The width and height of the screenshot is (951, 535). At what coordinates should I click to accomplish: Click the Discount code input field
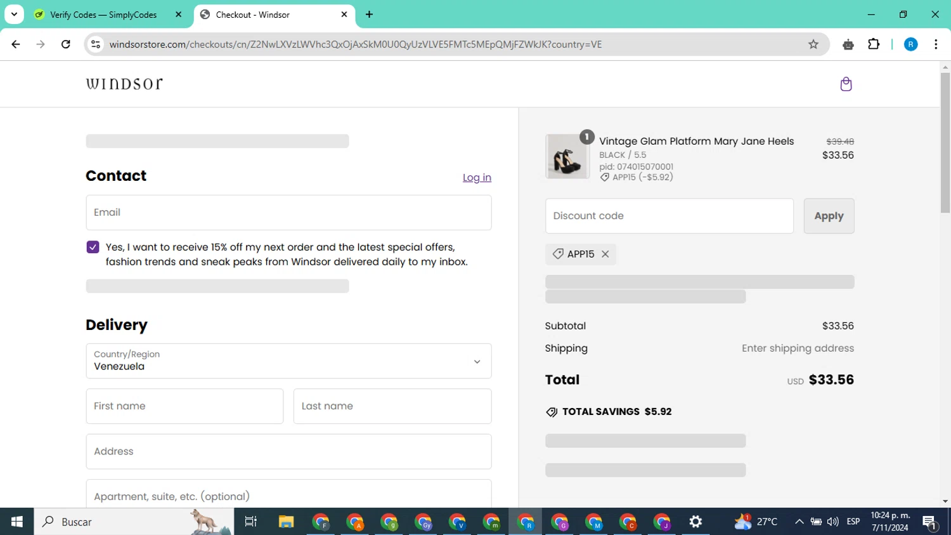coord(670,216)
